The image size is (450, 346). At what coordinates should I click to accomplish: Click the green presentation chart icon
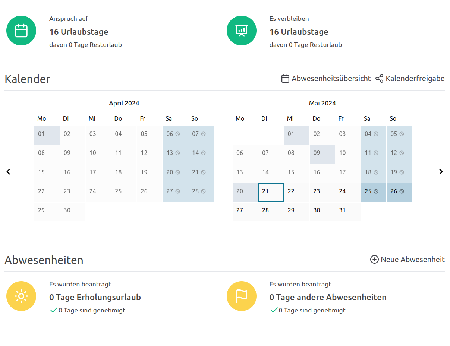(242, 31)
